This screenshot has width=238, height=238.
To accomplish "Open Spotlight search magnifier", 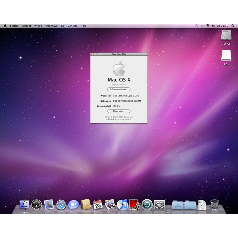I will [233, 26].
